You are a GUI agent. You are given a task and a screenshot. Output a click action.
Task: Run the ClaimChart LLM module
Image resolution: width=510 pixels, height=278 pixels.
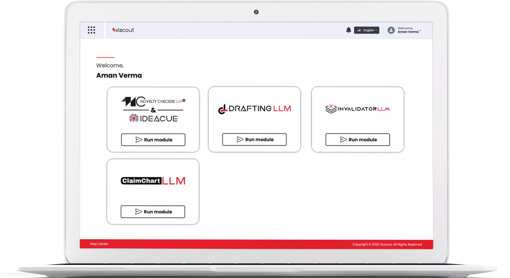[x=153, y=212]
